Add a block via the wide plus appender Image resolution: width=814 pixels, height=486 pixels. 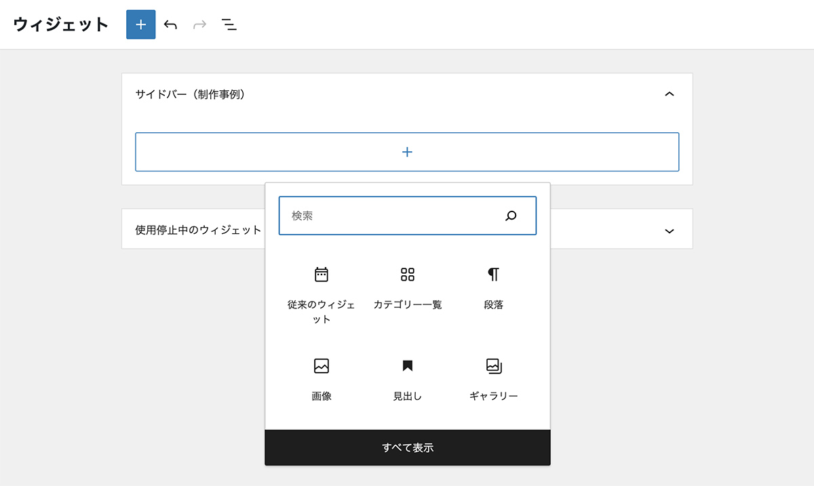click(407, 152)
